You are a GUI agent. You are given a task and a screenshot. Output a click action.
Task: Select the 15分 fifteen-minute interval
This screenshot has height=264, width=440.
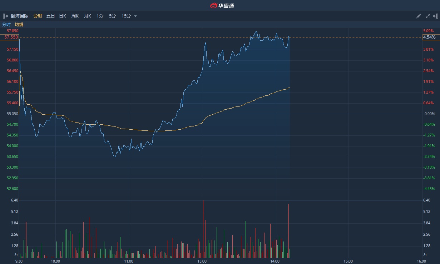click(x=126, y=16)
